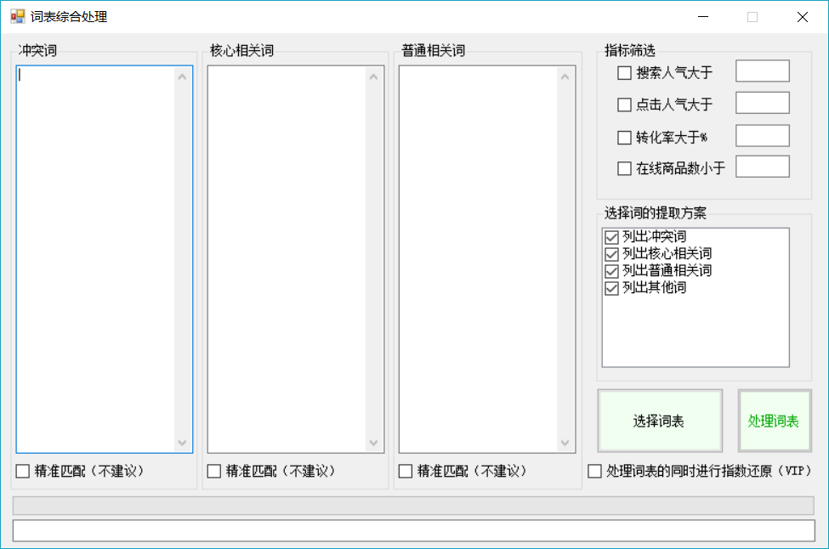Tick 精准匹配 under 普通相关词 list
Screen dimensions: 829x549
click(406, 471)
